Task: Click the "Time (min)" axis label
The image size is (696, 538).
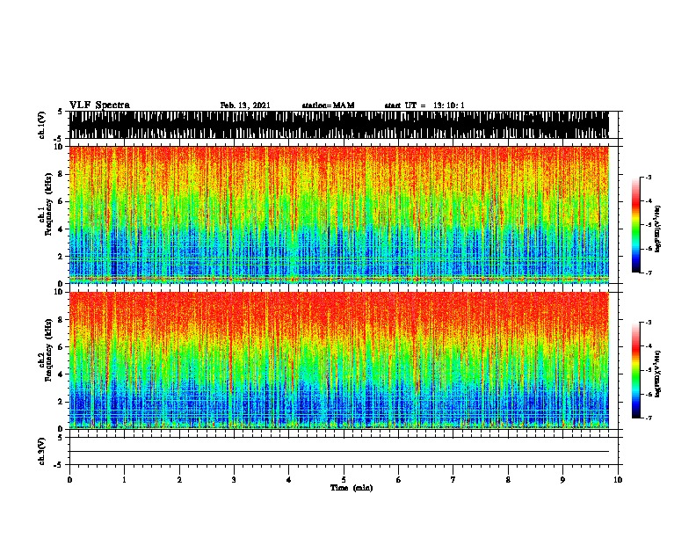Action: tap(352, 488)
